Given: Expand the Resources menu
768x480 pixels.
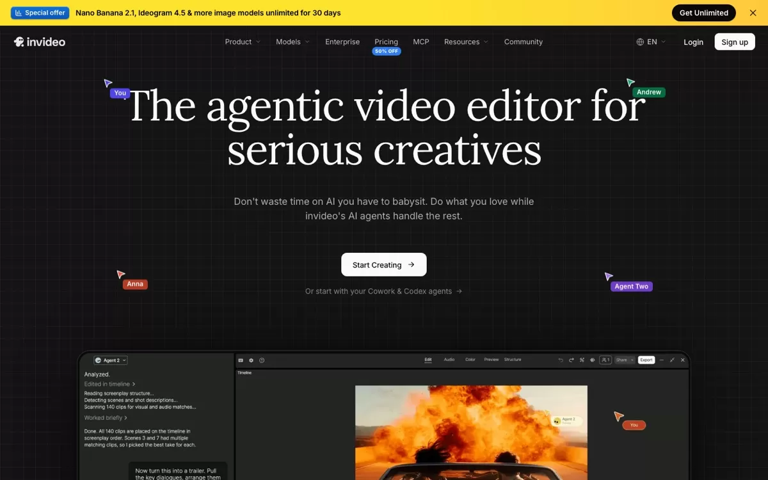Looking at the screenshot, I should point(466,42).
